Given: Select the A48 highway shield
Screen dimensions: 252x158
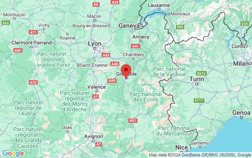Looking at the screenshot, I should [x=115, y=64].
